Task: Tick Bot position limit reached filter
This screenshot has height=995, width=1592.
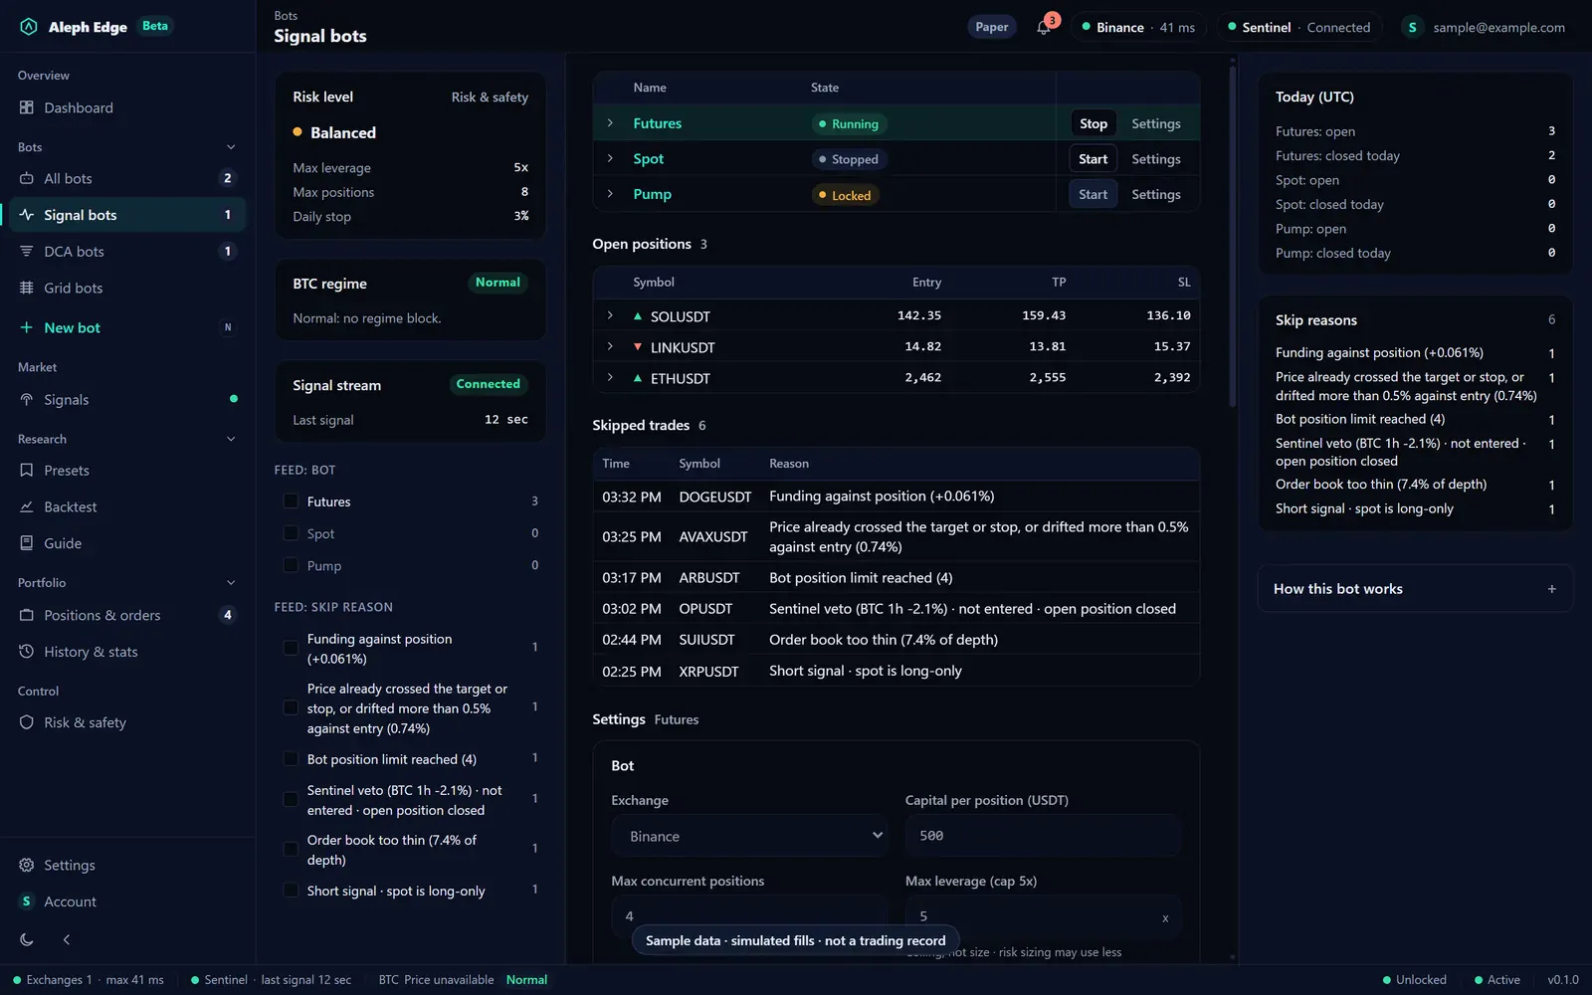Action: tap(291, 759)
